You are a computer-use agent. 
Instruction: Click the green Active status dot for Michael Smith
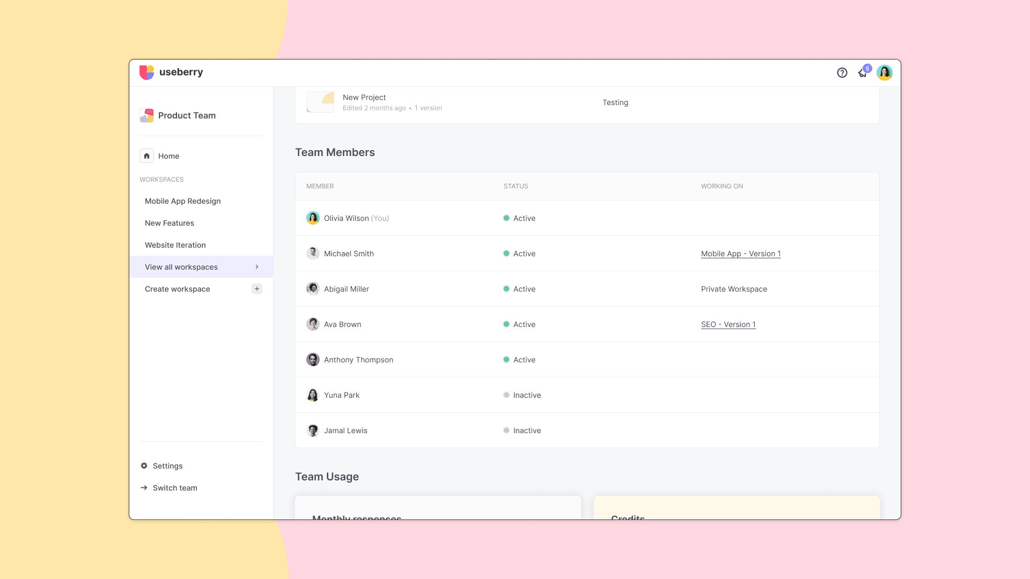[506, 253]
